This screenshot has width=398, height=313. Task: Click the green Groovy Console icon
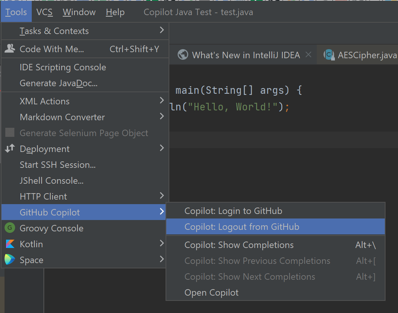point(10,228)
